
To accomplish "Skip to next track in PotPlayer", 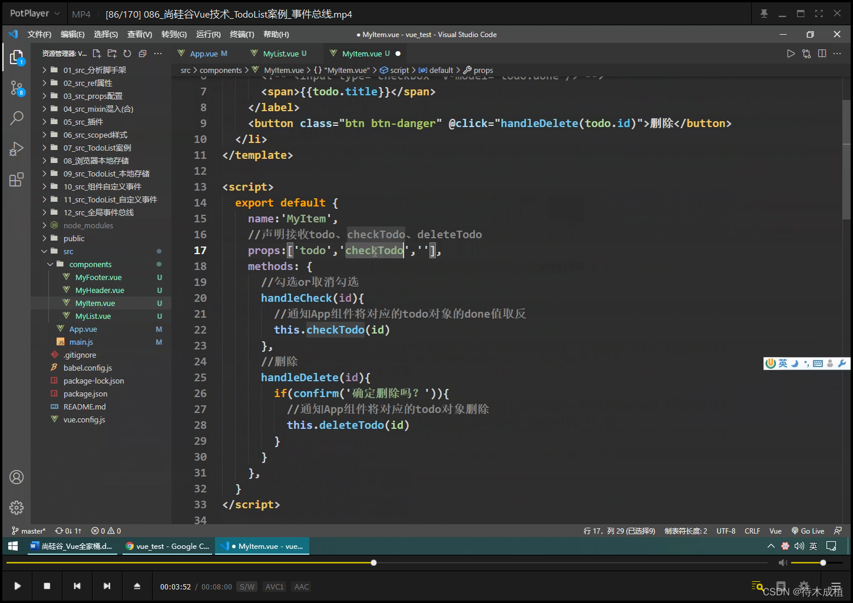I will [x=107, y=586].
